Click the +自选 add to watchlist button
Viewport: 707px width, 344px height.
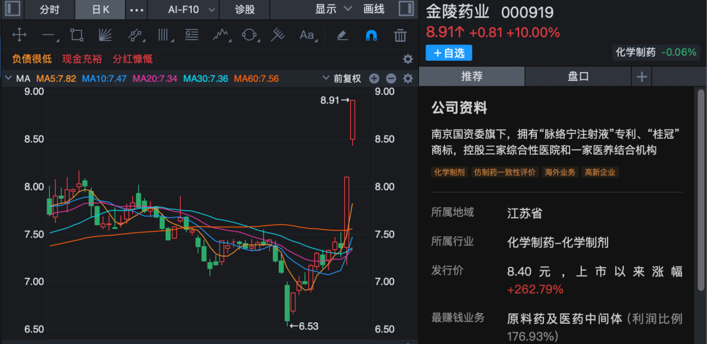pyautogui.click(x=448, y=53)
